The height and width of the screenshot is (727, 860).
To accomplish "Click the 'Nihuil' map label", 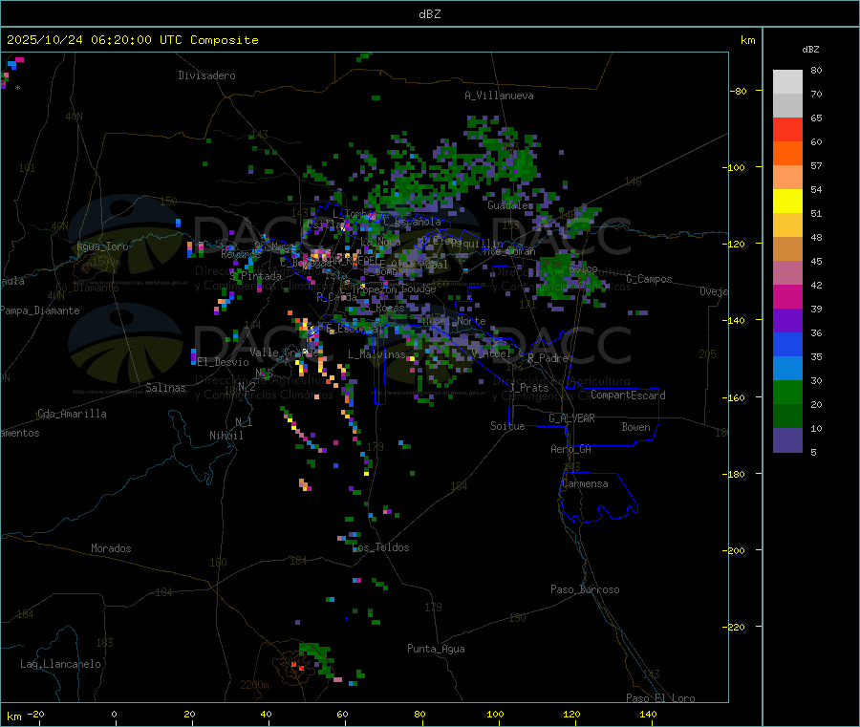I will [226, 436].
